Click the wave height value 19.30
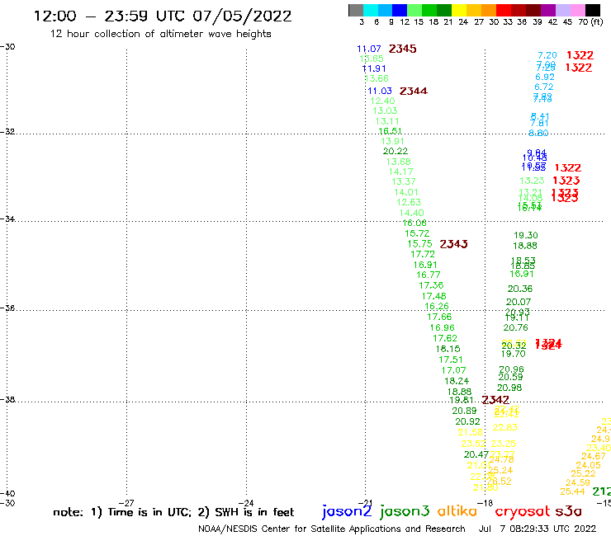The image size is (611, 536). pos(526,235)
